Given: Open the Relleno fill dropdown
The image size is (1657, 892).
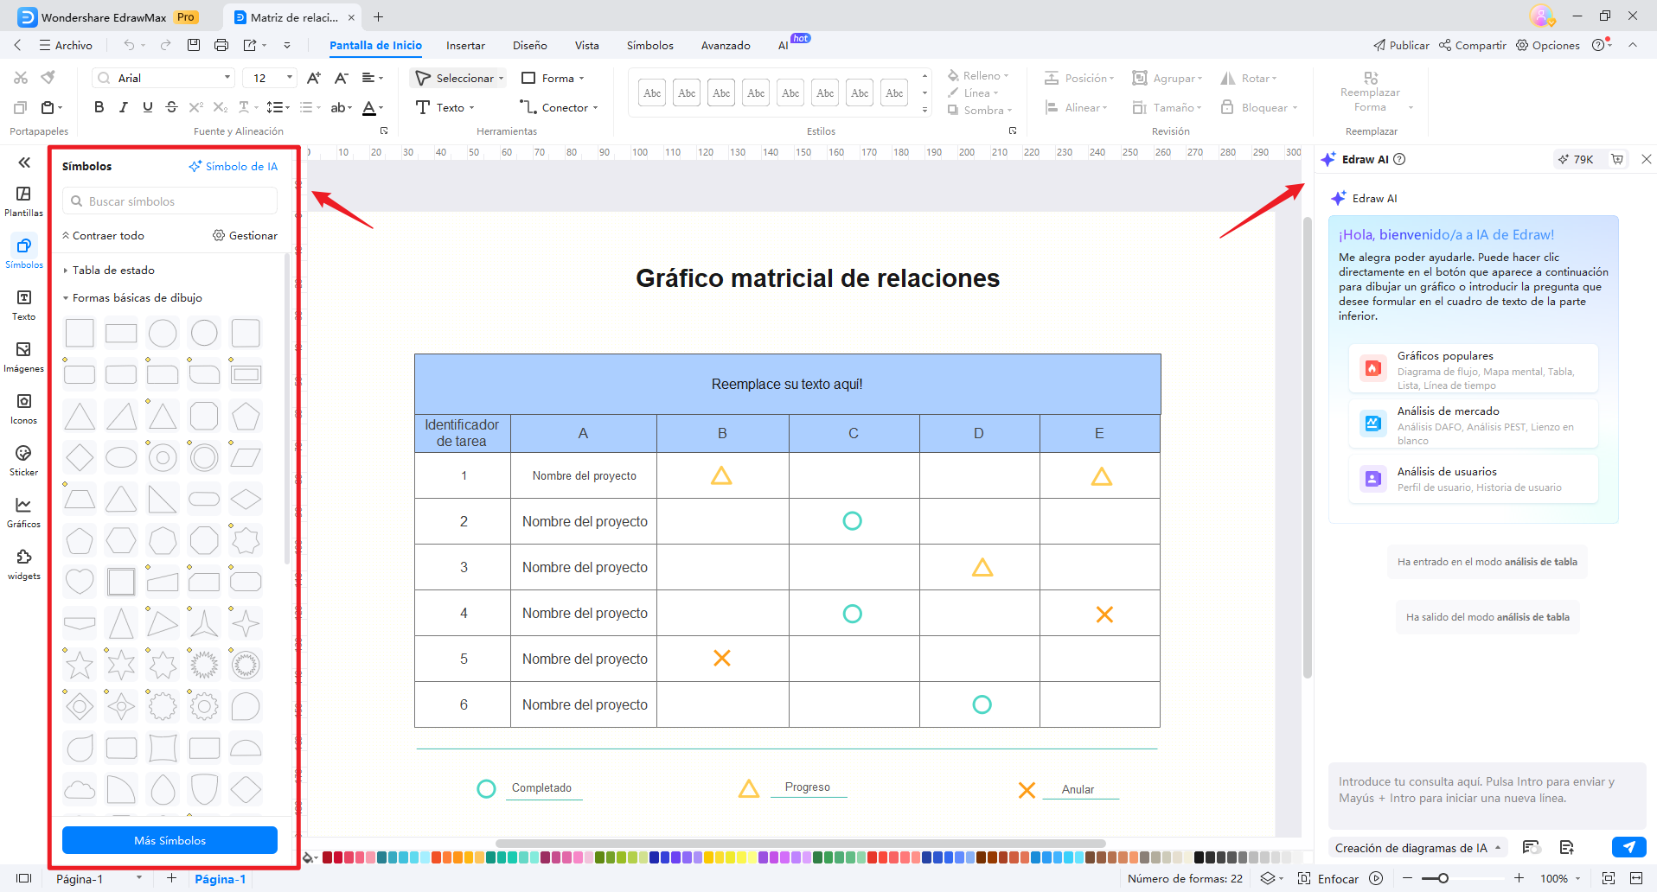Looking at the screenshot, I should pos(978,76).
